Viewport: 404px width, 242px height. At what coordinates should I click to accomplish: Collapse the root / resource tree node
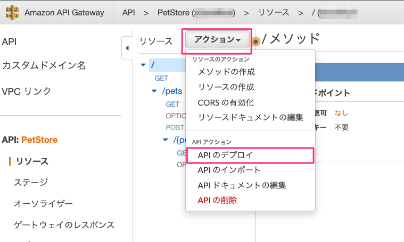pos(143,65)
